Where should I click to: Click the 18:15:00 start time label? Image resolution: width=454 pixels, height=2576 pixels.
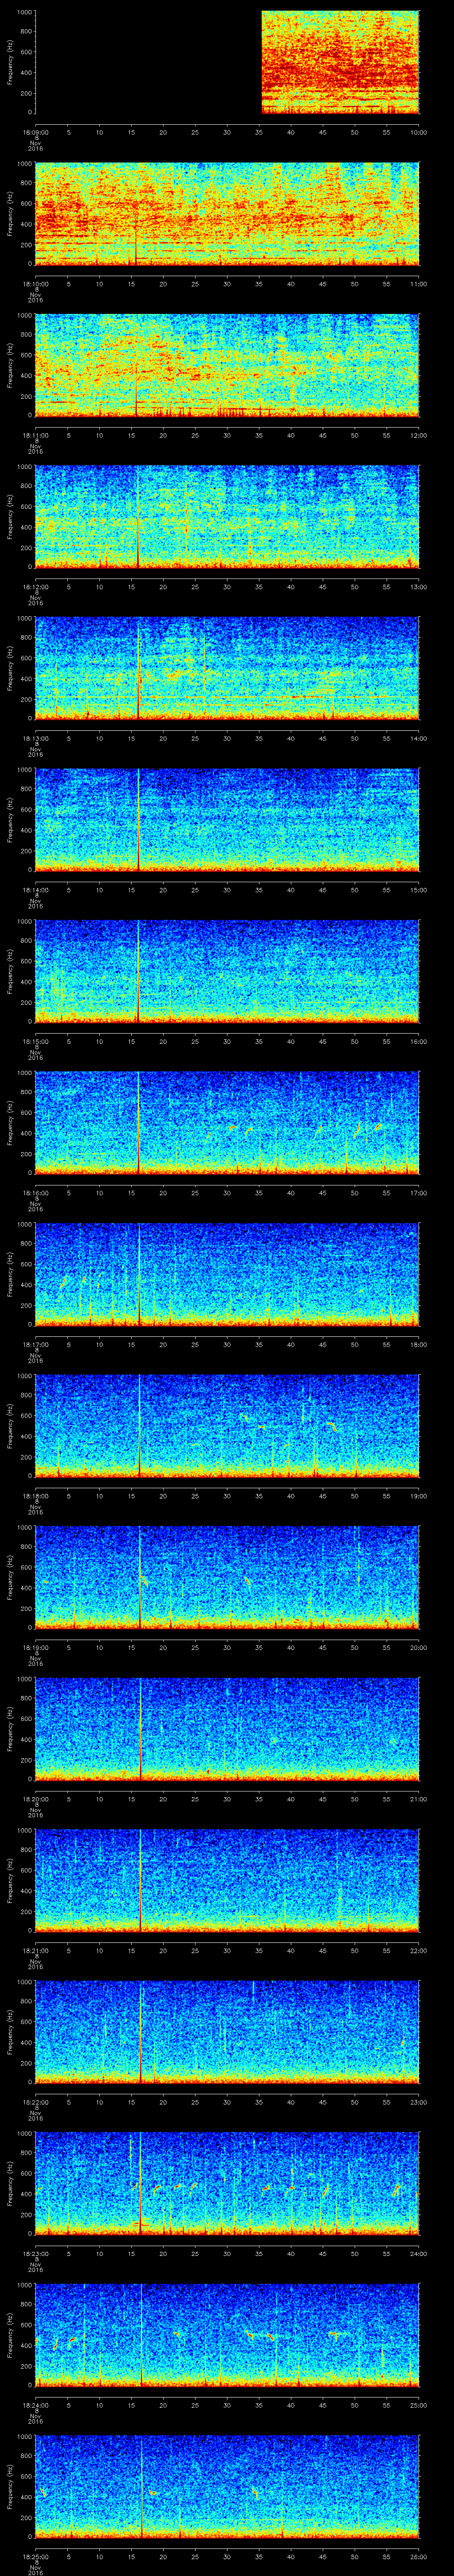coord(35,1041)
